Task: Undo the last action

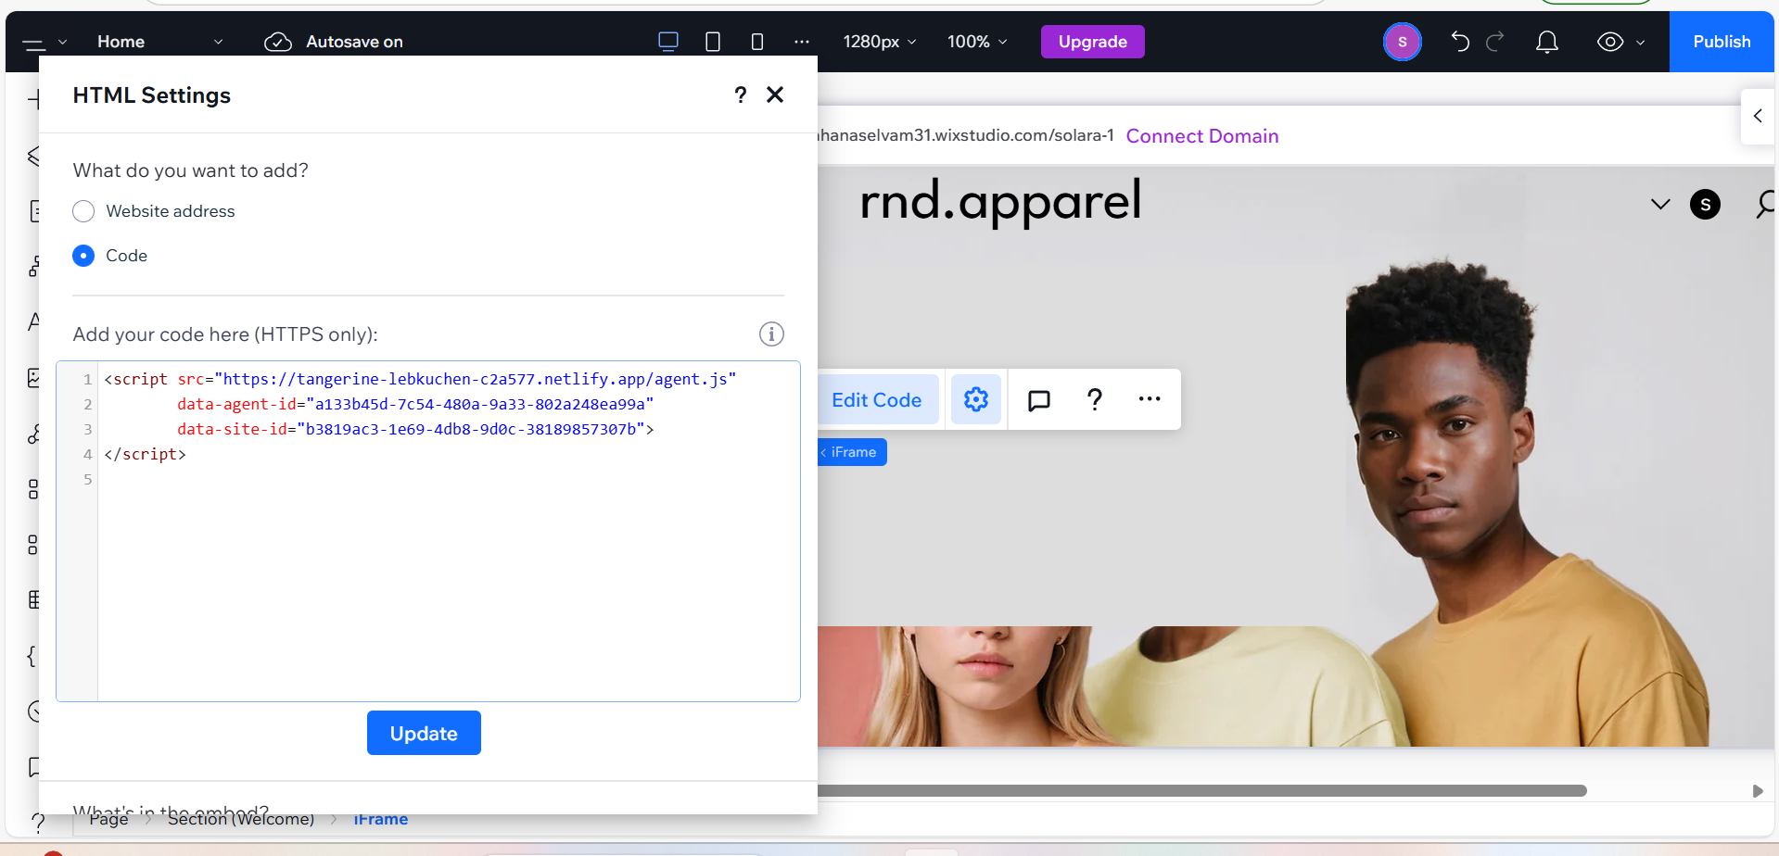Action: coord(1460,42)
